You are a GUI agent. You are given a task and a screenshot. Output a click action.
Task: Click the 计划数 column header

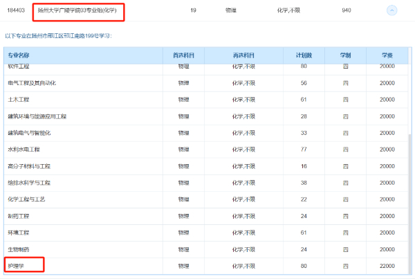coord(304,55)
